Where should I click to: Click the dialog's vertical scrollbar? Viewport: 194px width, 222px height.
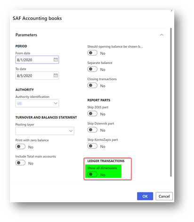[x=171, y=102]
